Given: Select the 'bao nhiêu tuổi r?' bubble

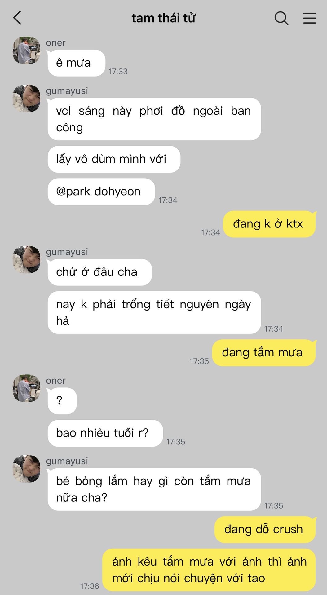Looking at the screenshot, I should [105, 433].
